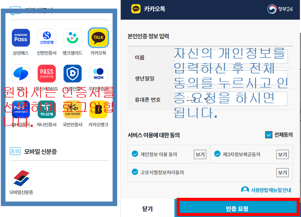
Task: Select the 신한인증서 certificate icon
Action: pyautogui.click(x=47, y=38)
